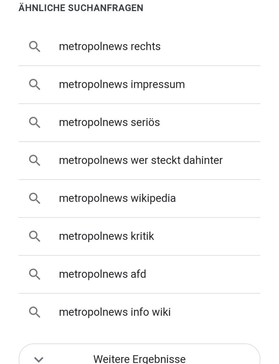Expand results with the chevron down arrow
The width and height of the screenshot is (279, 364).
39,359
